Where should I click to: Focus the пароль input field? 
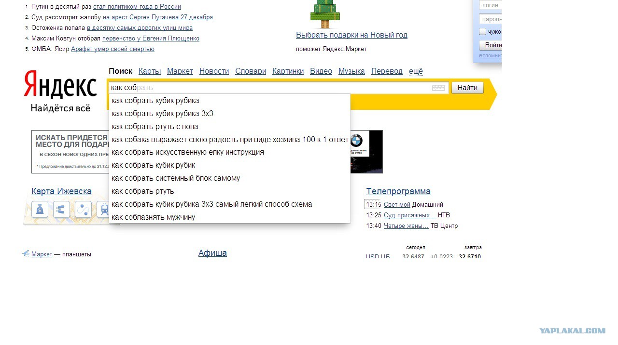click(490, 19)
